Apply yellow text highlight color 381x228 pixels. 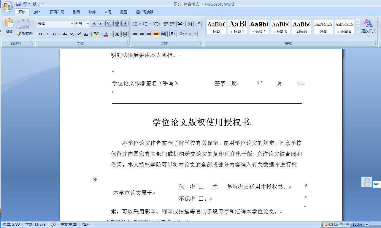[x=96, y=34]
